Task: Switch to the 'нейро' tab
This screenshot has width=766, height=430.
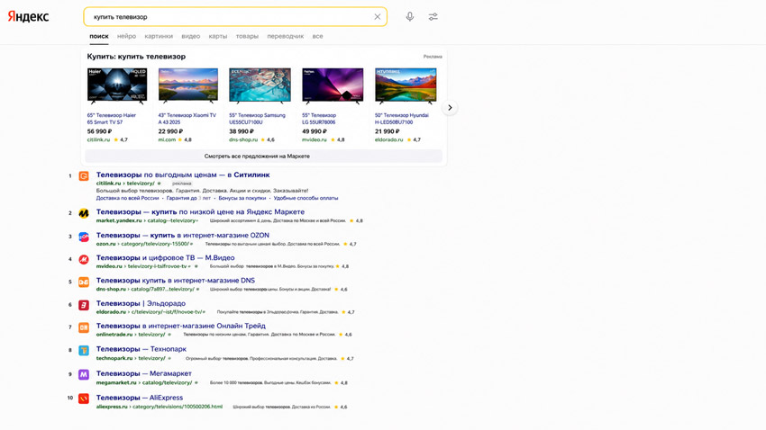Action: tap(126, 36)
